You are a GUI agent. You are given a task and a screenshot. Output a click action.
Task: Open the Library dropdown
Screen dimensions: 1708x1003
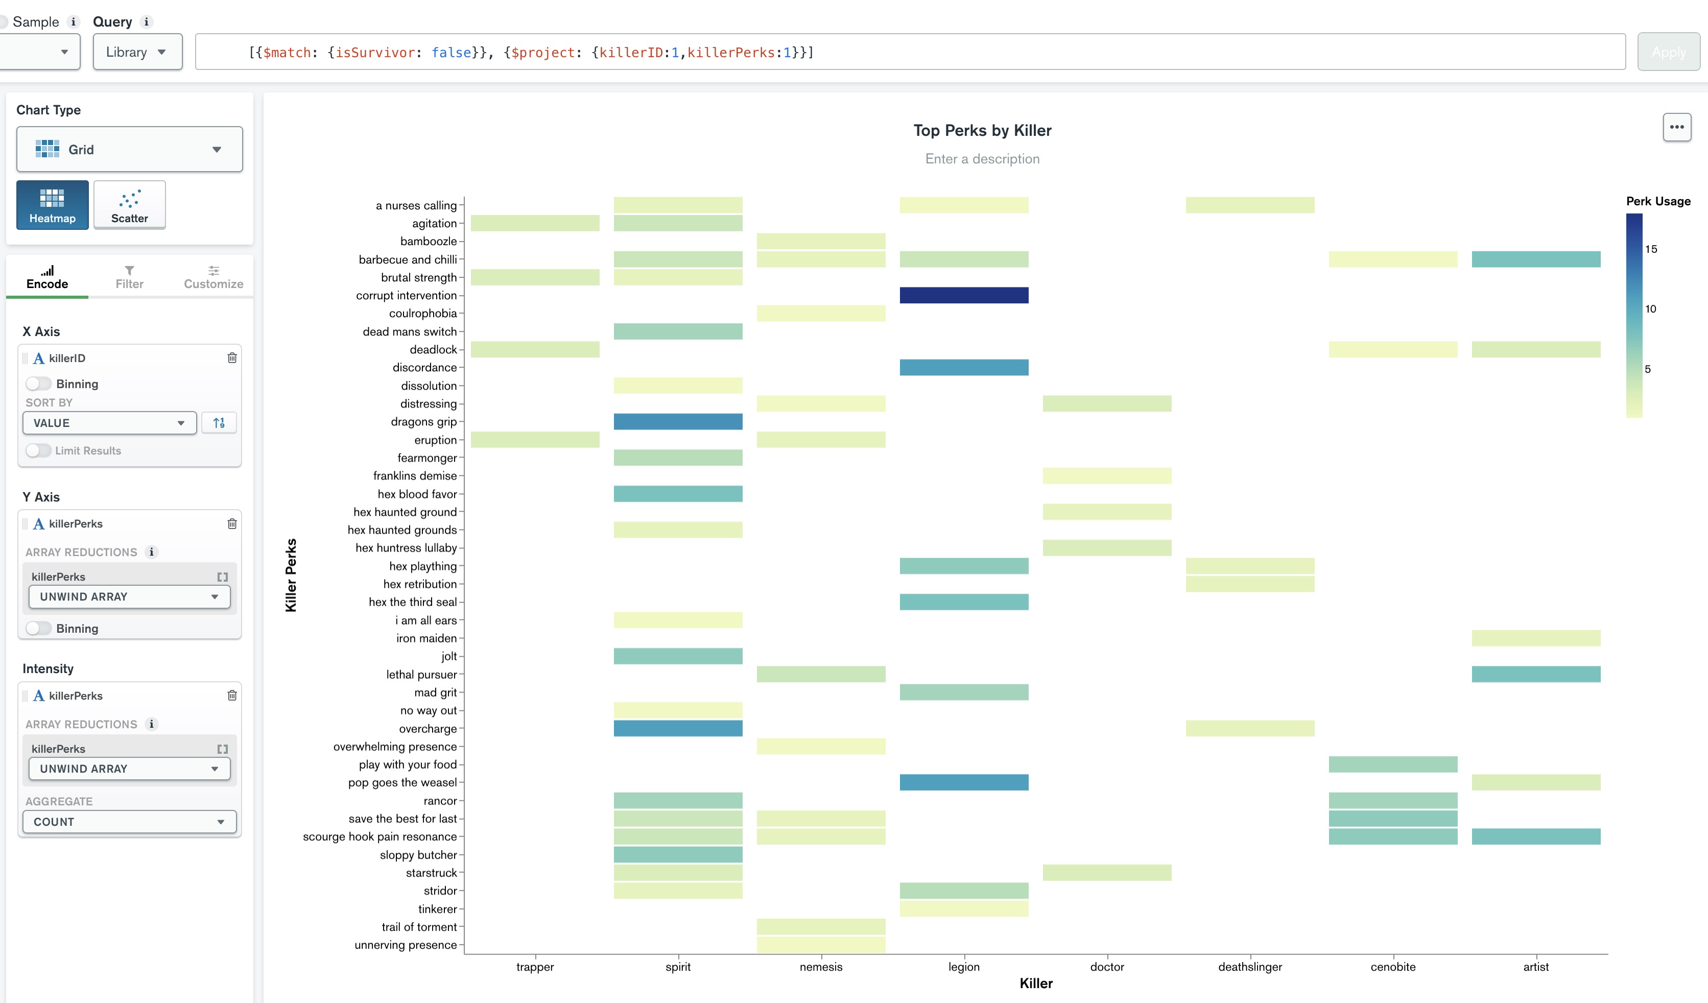click(x=137, y=52)
